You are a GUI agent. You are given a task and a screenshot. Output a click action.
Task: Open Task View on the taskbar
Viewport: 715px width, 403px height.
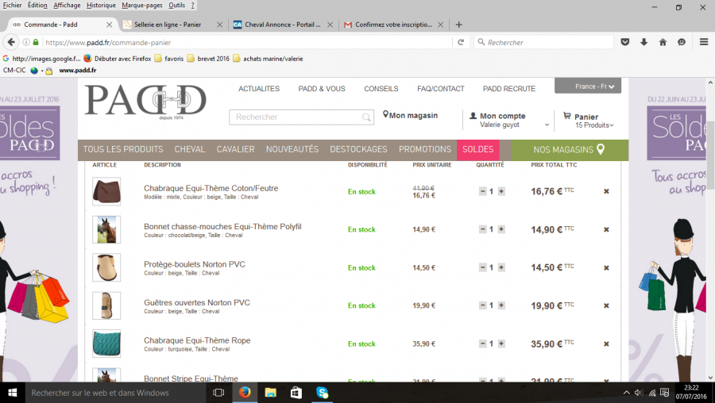point(219,393)
